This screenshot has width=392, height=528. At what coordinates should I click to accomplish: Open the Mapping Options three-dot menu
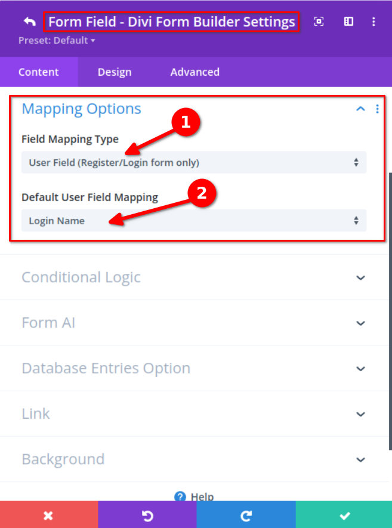point(377,109)
